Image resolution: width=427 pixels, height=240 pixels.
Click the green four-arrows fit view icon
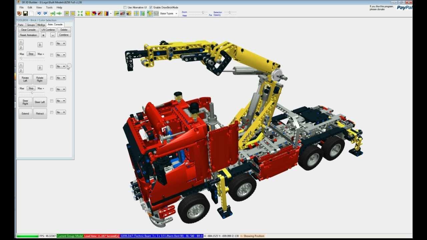80,13
